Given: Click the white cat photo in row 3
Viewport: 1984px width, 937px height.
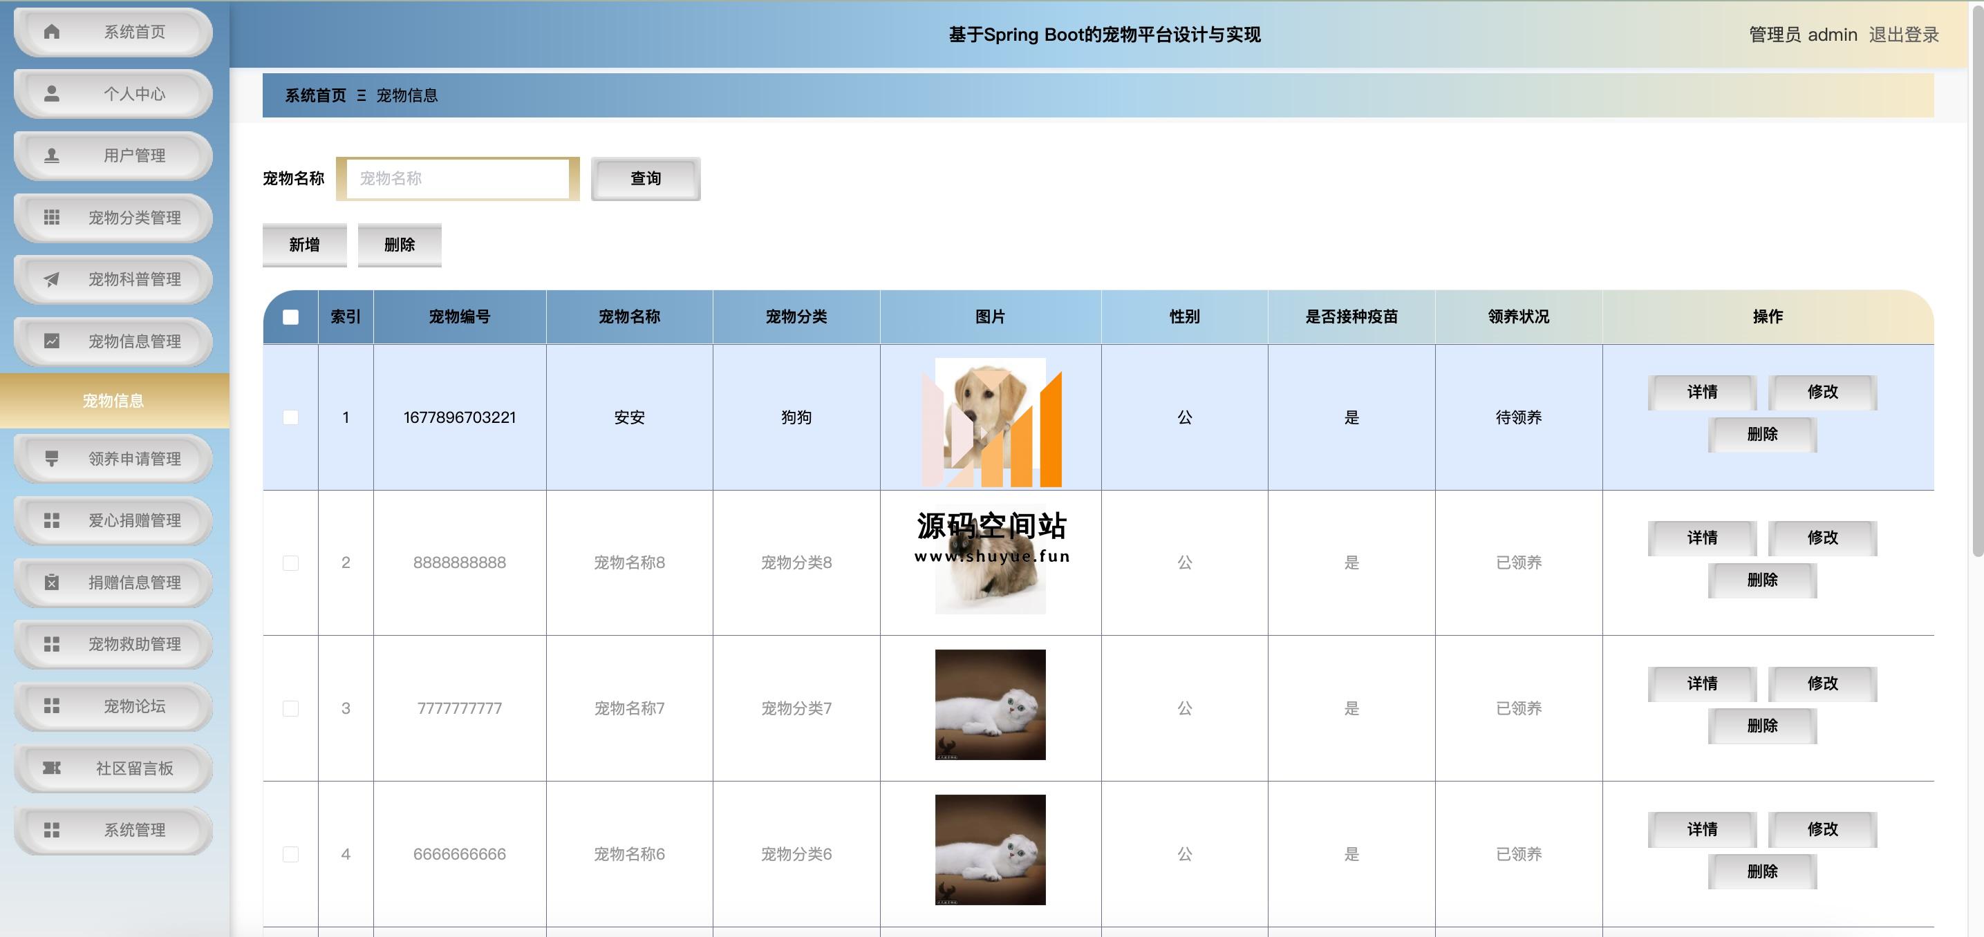Looking at the screenshot, I should click(x=991, y=705).
